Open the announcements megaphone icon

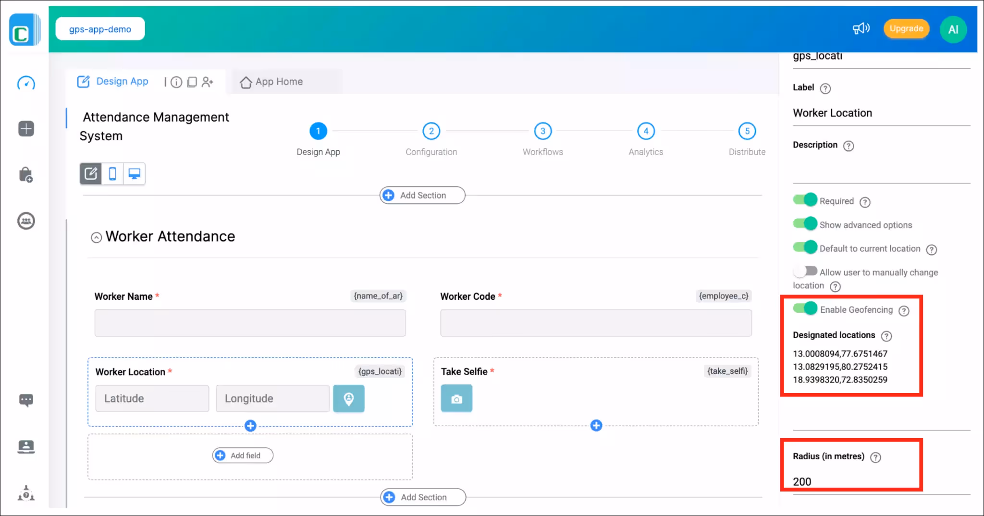861,28
